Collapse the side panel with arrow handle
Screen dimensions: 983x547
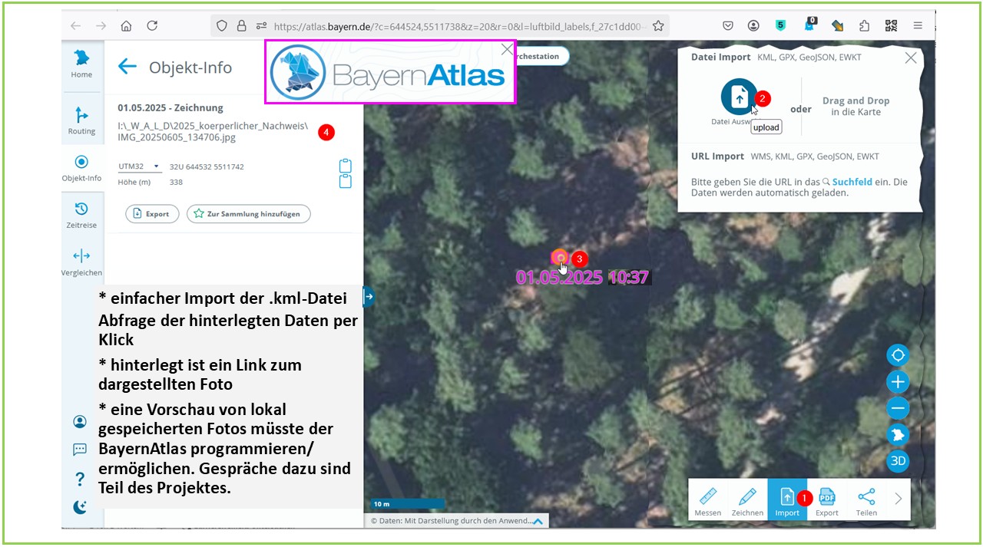click(x=369, y=296)
